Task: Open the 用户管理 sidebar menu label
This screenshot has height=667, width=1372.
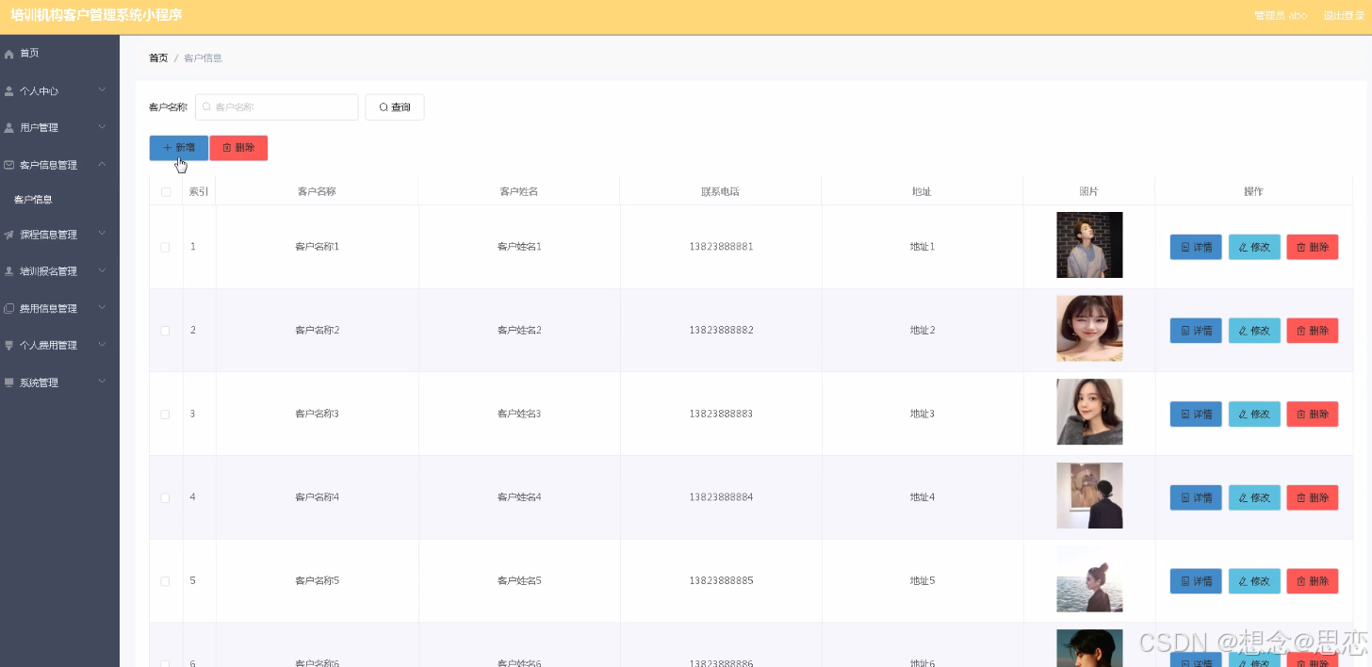Action: pyautogui.click(x=39, y=128)
